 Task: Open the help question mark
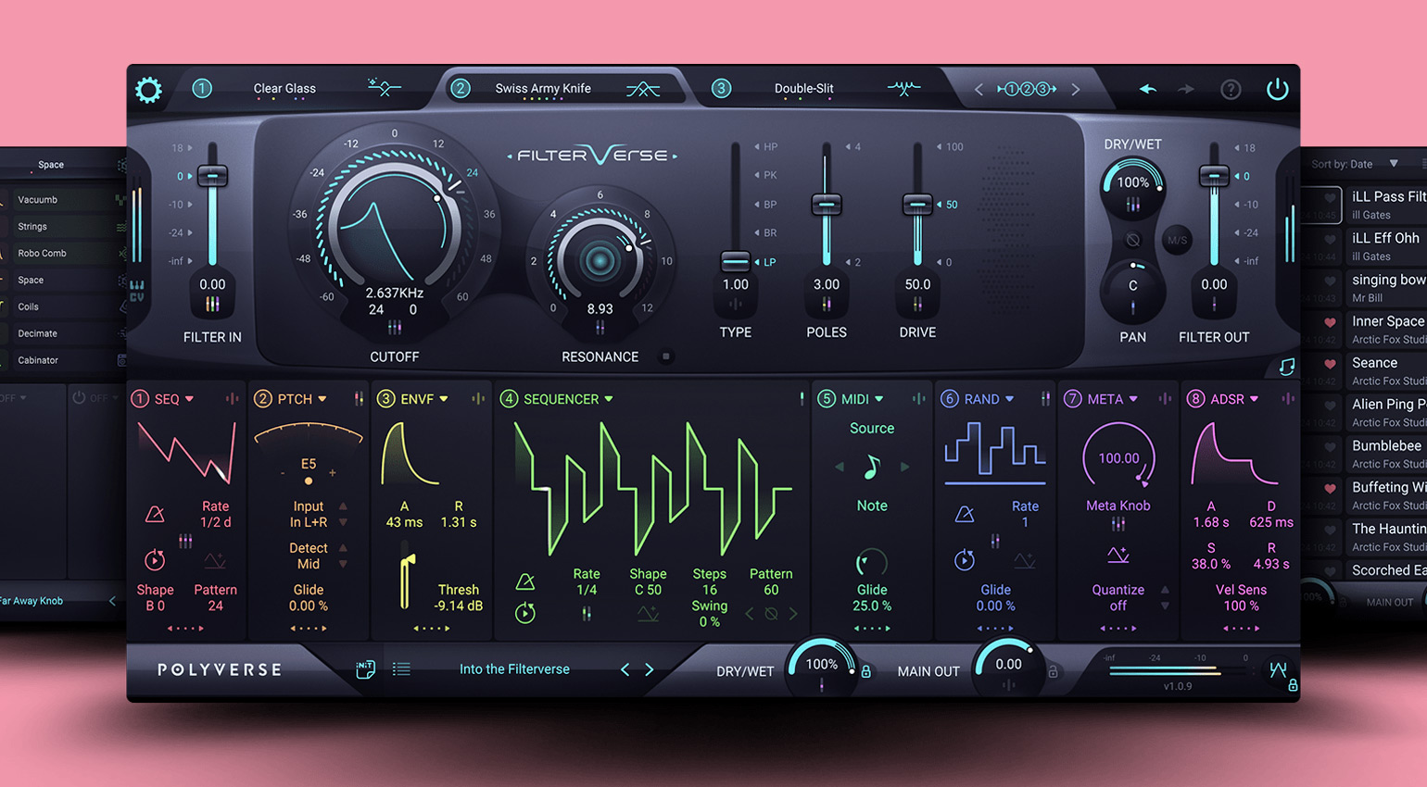pos(1231,89)
